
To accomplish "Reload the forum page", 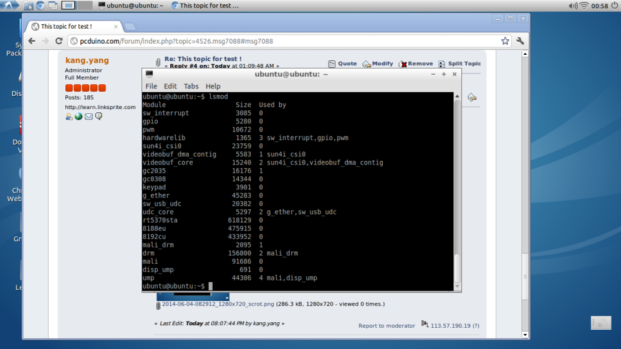I will [59, 41].
